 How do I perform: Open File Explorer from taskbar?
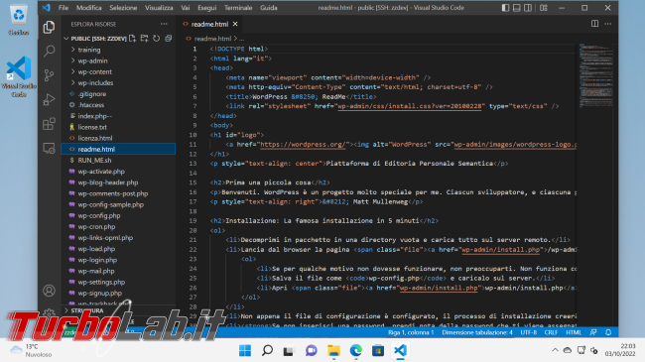[x=333, y=350]
